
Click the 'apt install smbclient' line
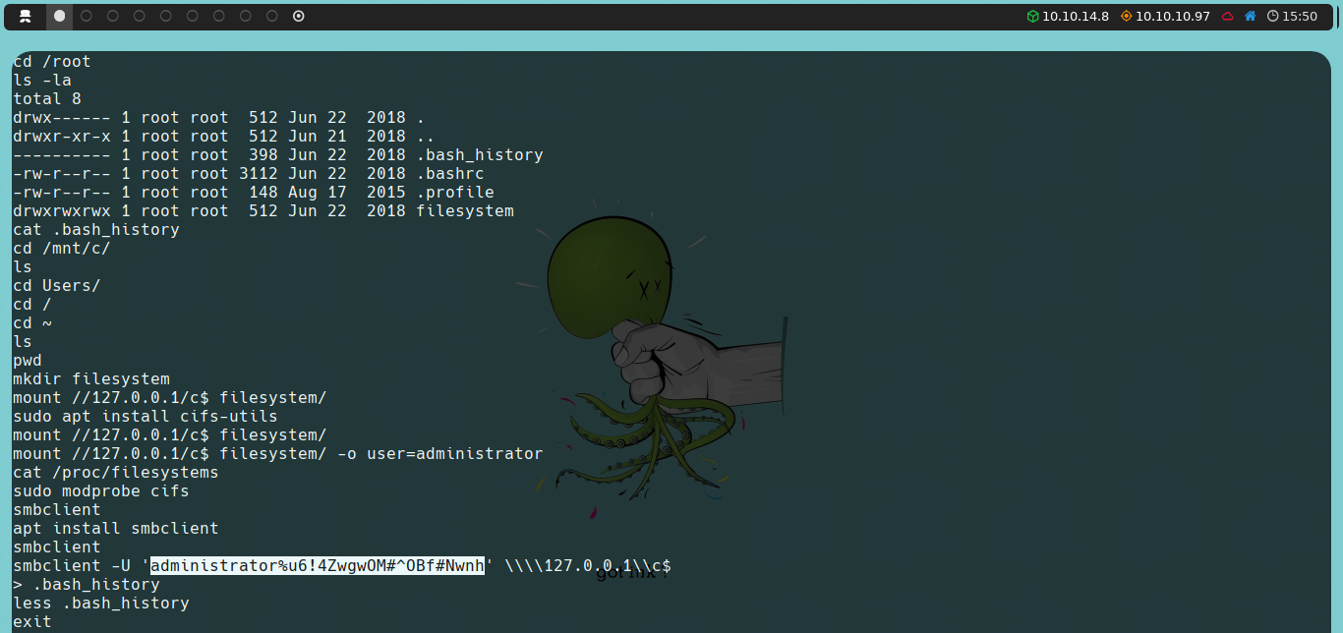116,529
